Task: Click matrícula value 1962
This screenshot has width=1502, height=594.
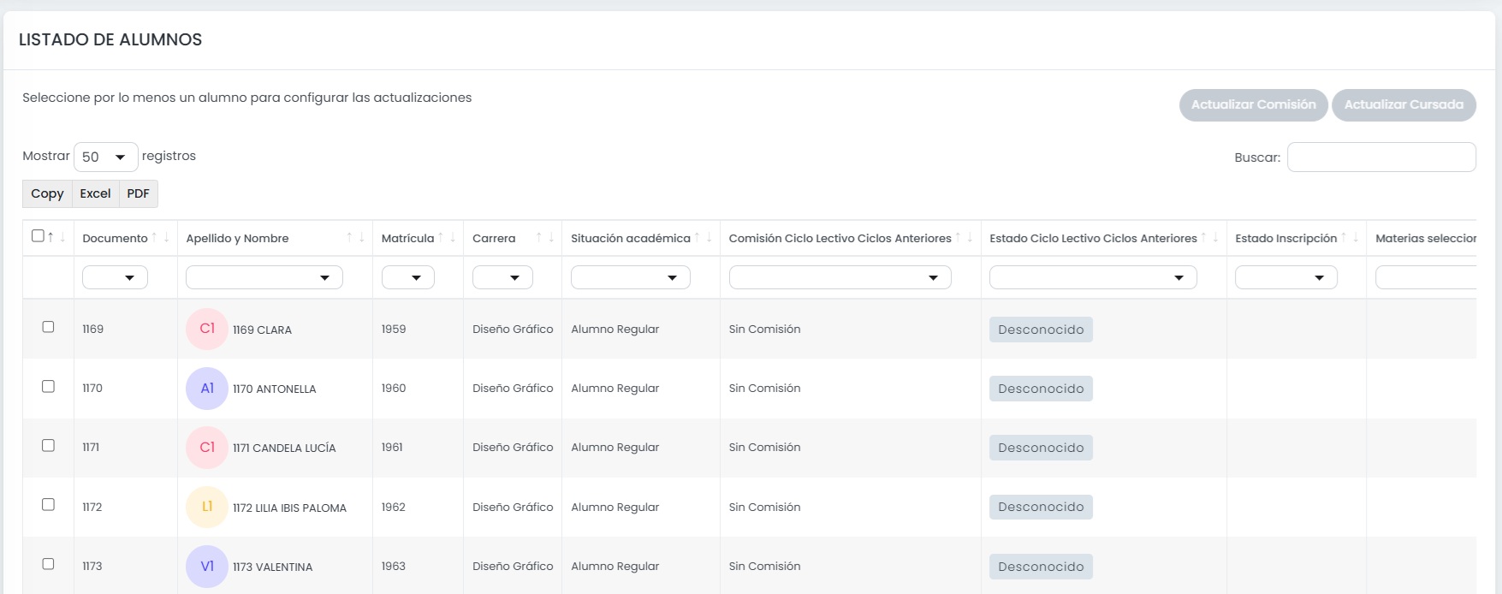Action: pyautogui.click(x=394, y=507)
